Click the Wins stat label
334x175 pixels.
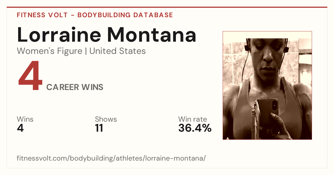(x=25, y=119)
